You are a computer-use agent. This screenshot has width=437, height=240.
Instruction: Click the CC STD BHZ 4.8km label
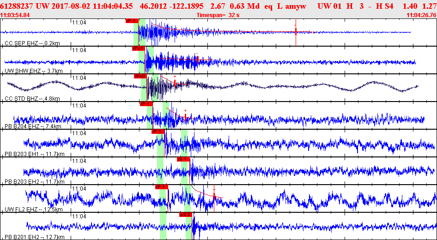pos(32,98)
